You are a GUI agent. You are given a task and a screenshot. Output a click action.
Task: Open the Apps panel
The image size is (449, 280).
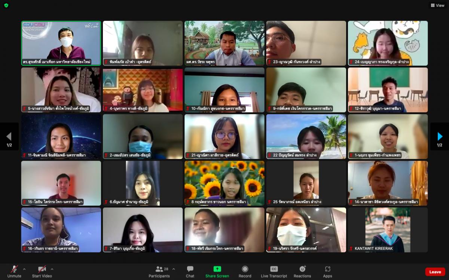click(x=327, y=271)
